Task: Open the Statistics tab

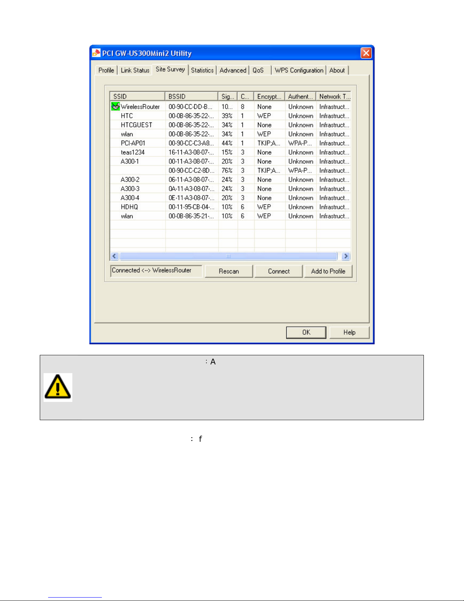Action: point(202,70)
